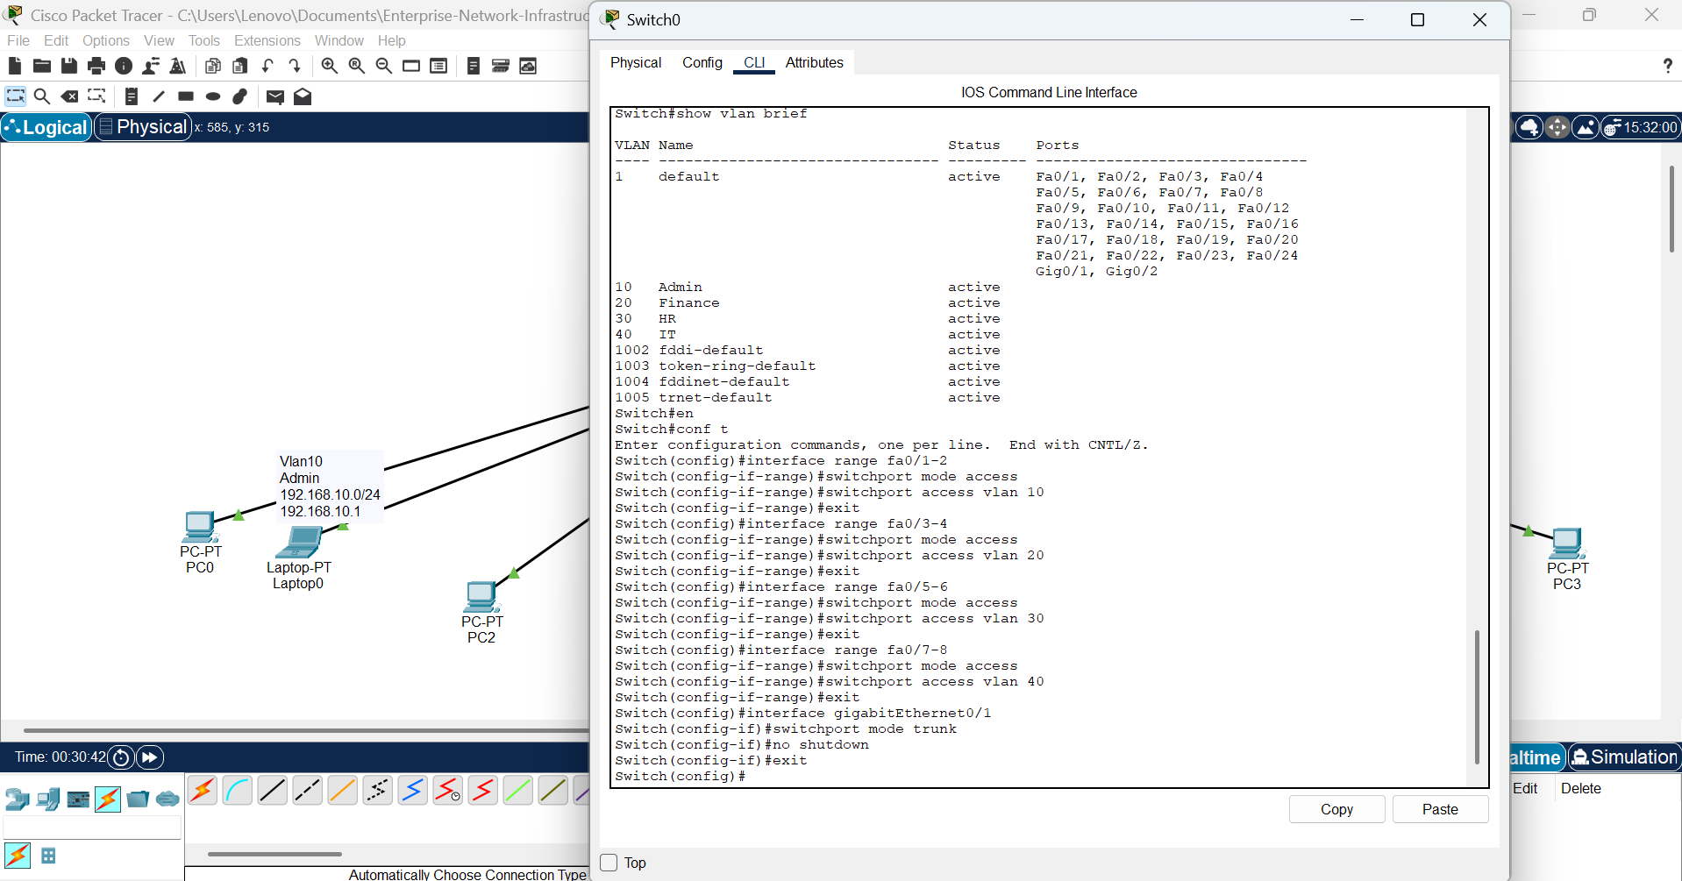This screenshot has height=881, width=1682.
Task: Open the Tools menu
Action: (204, 40)
